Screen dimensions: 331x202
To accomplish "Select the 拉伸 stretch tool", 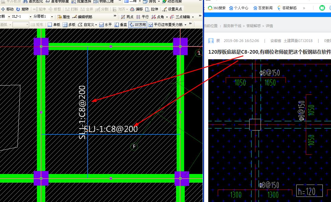I will click(x=152, y=9).
